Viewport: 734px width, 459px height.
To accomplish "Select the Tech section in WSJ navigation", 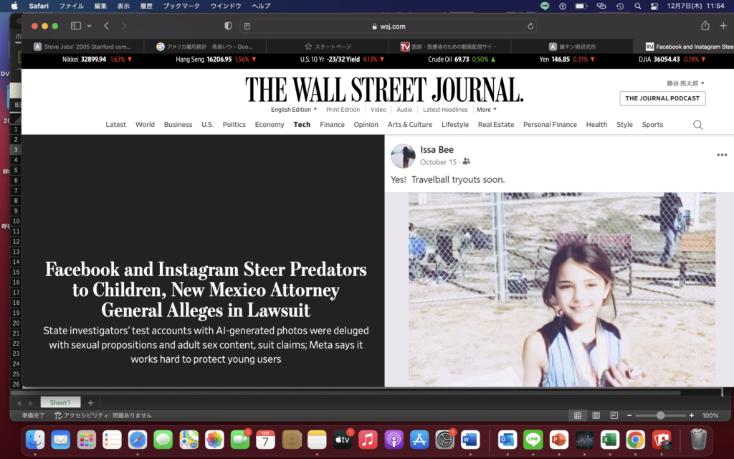I will (x=302, y=125).
